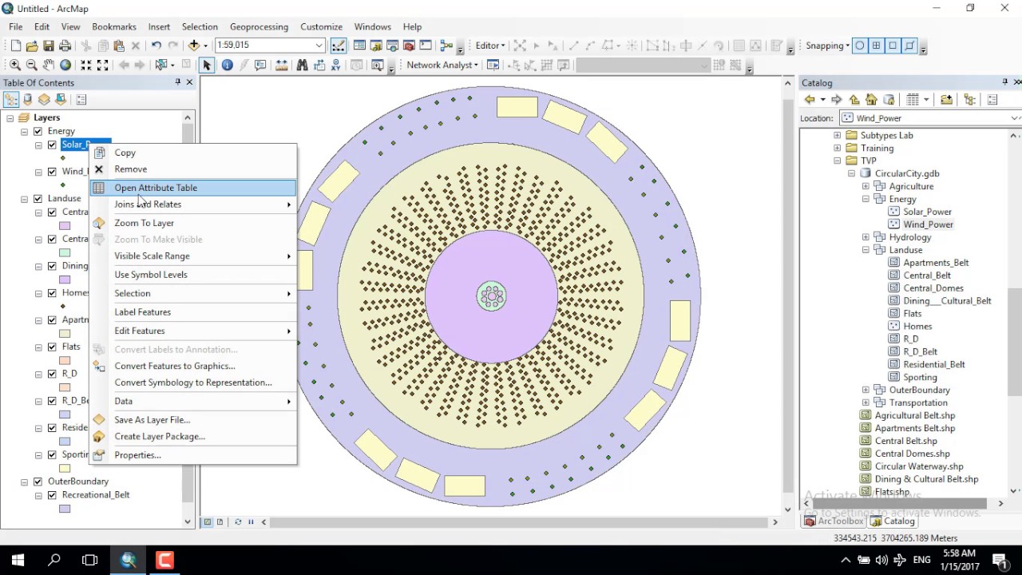Viewport: 1022px width, 575px height.
Task: Open a map document with the folder icon
Action: [32, 46]
